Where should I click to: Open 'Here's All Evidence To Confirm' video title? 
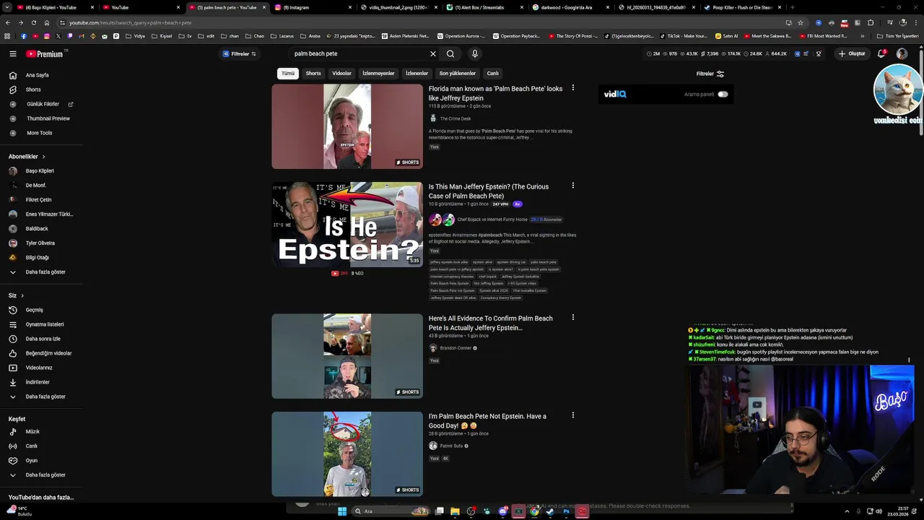(491, 323)
